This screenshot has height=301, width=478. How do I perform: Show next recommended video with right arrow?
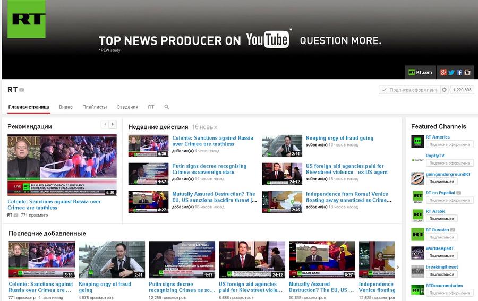113,124
